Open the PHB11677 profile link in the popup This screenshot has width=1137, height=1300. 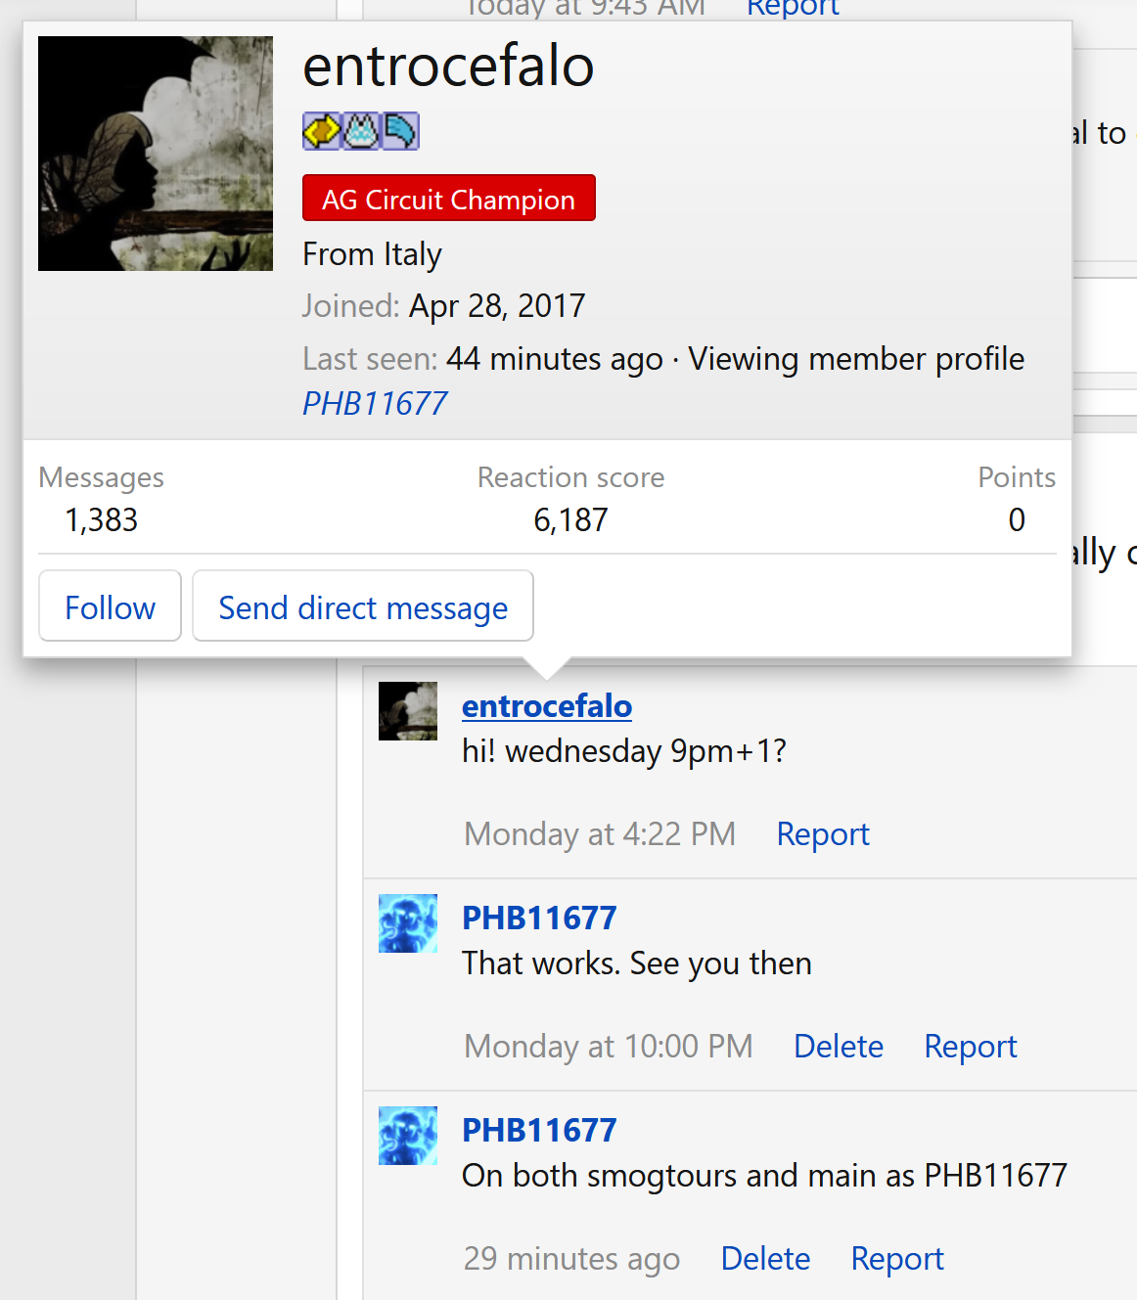pyautogui.click(x=375, y=403)
